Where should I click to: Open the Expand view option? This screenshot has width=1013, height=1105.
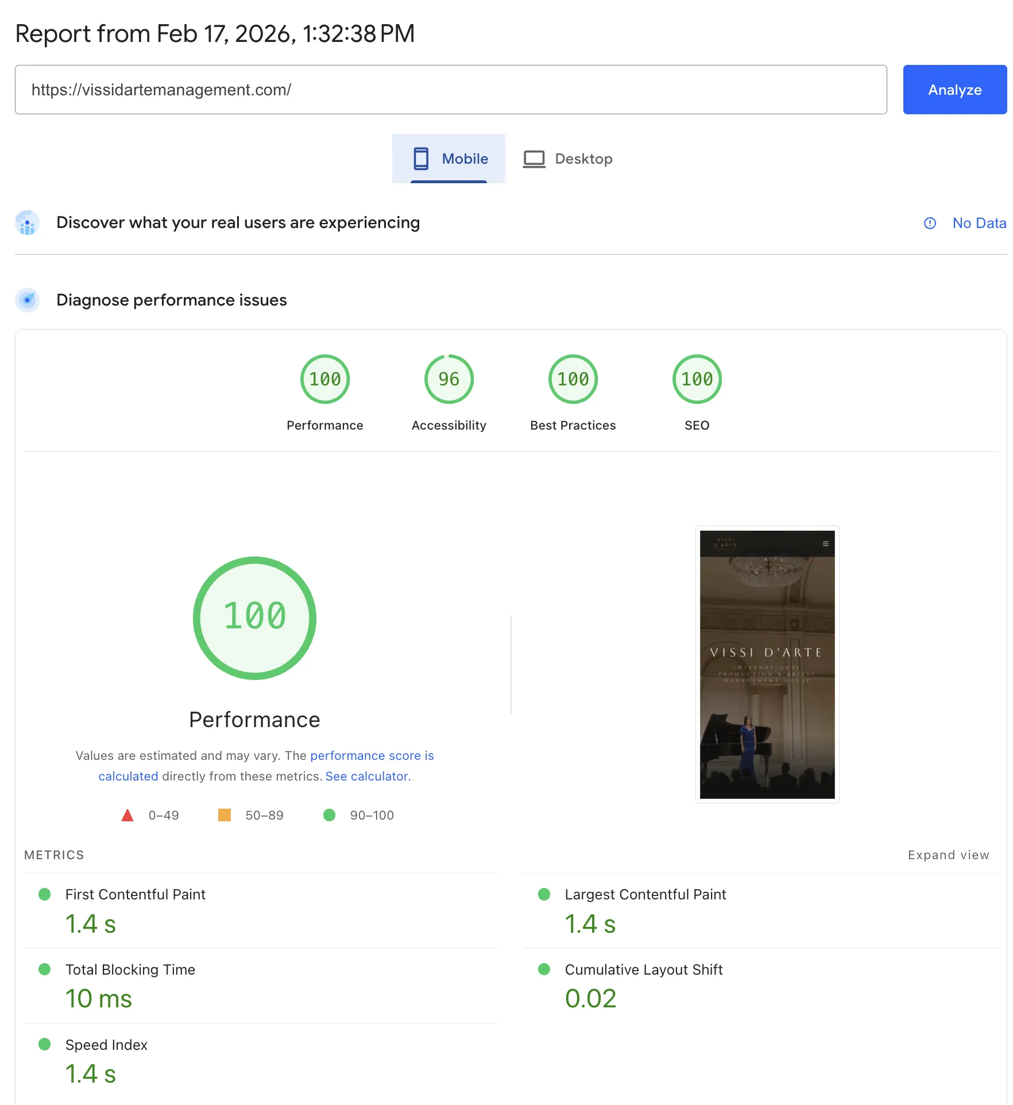click(x=948, y=855)
